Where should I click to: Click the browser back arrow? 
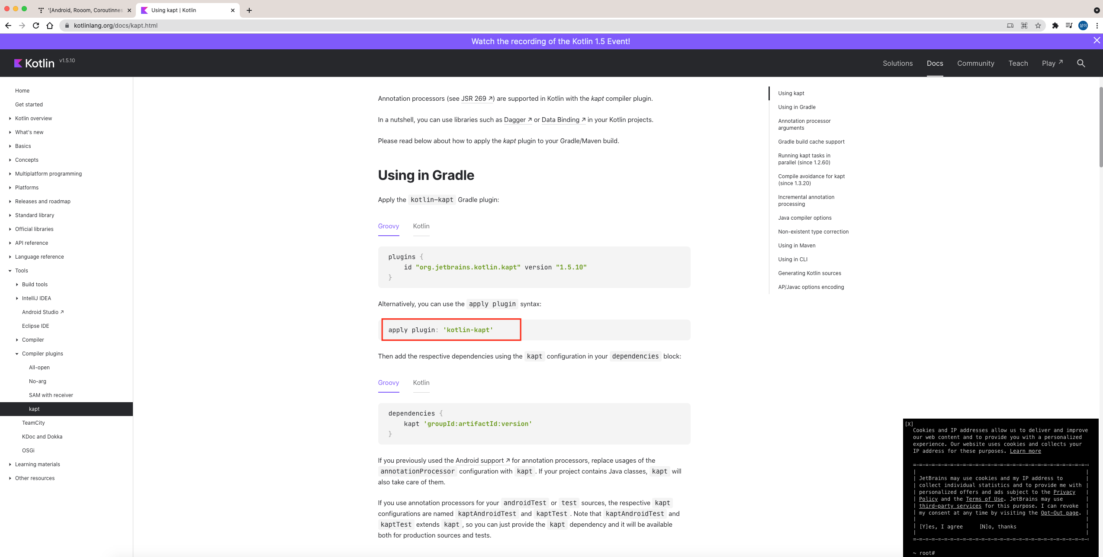tap(8, 26)
